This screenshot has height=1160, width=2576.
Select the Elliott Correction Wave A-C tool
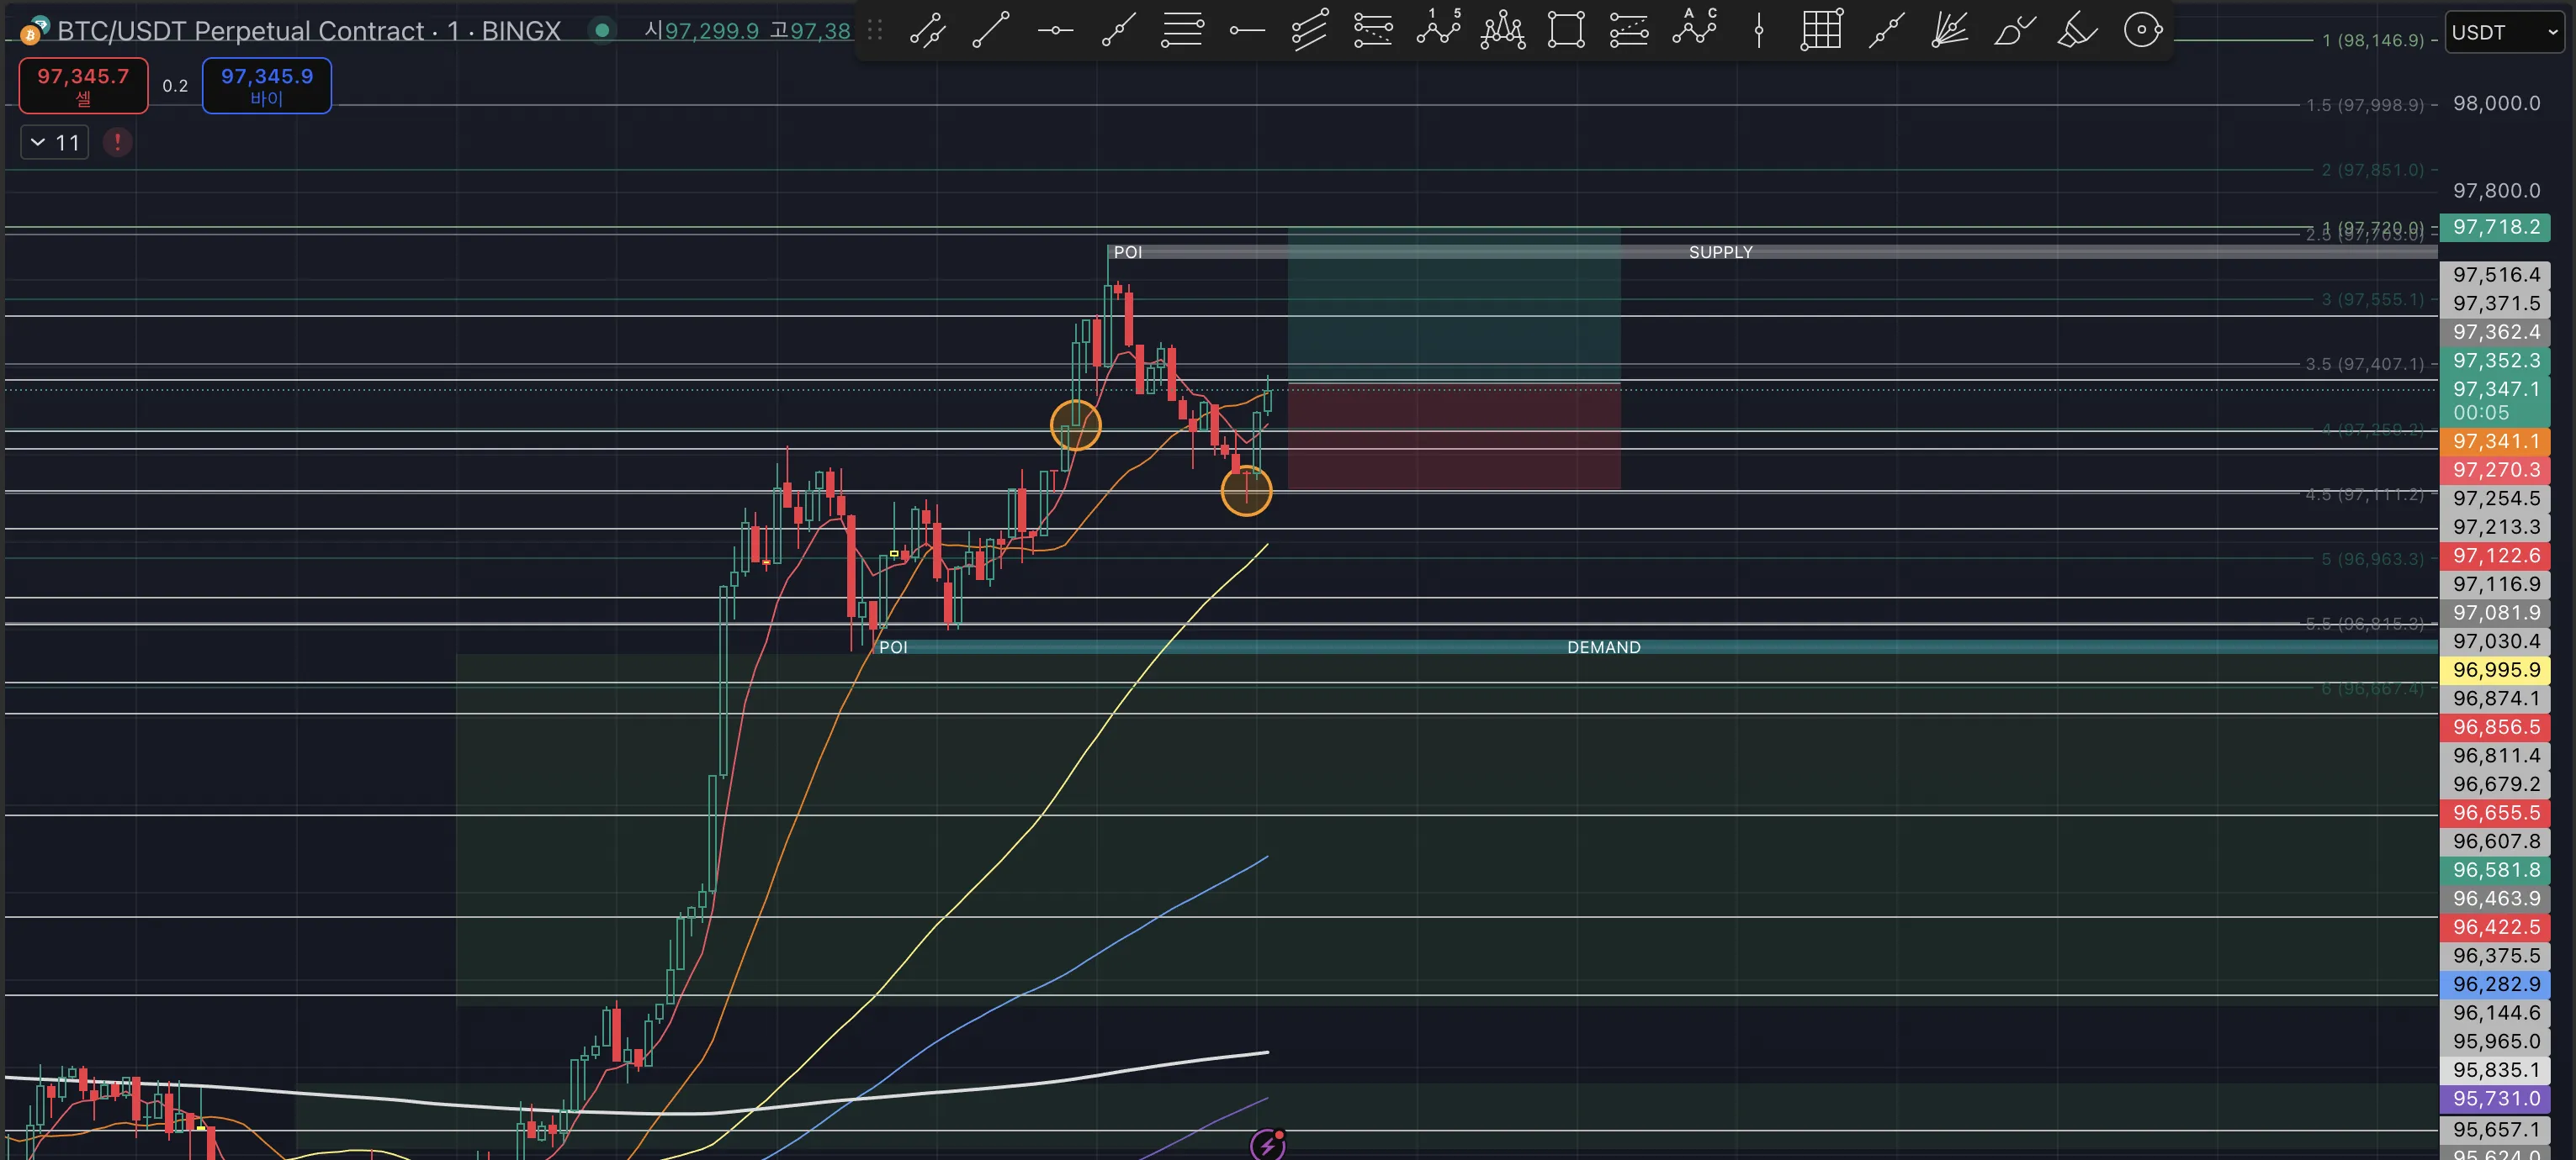point(1694,29)
